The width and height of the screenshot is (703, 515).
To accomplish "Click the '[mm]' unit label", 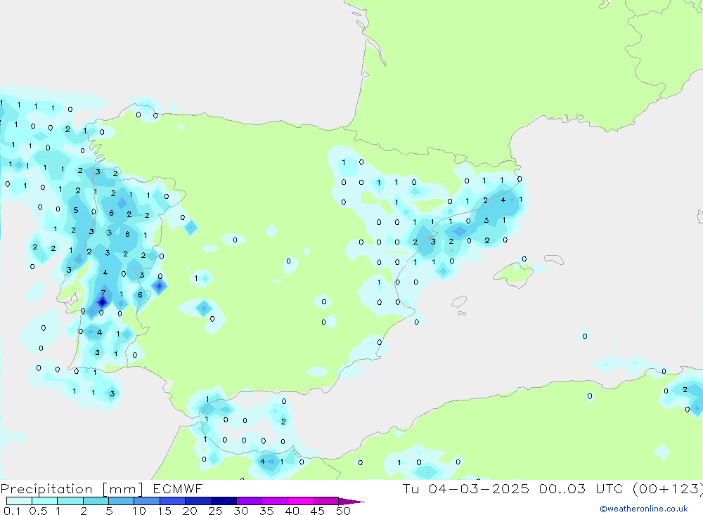I will click(x=123, y=489).
